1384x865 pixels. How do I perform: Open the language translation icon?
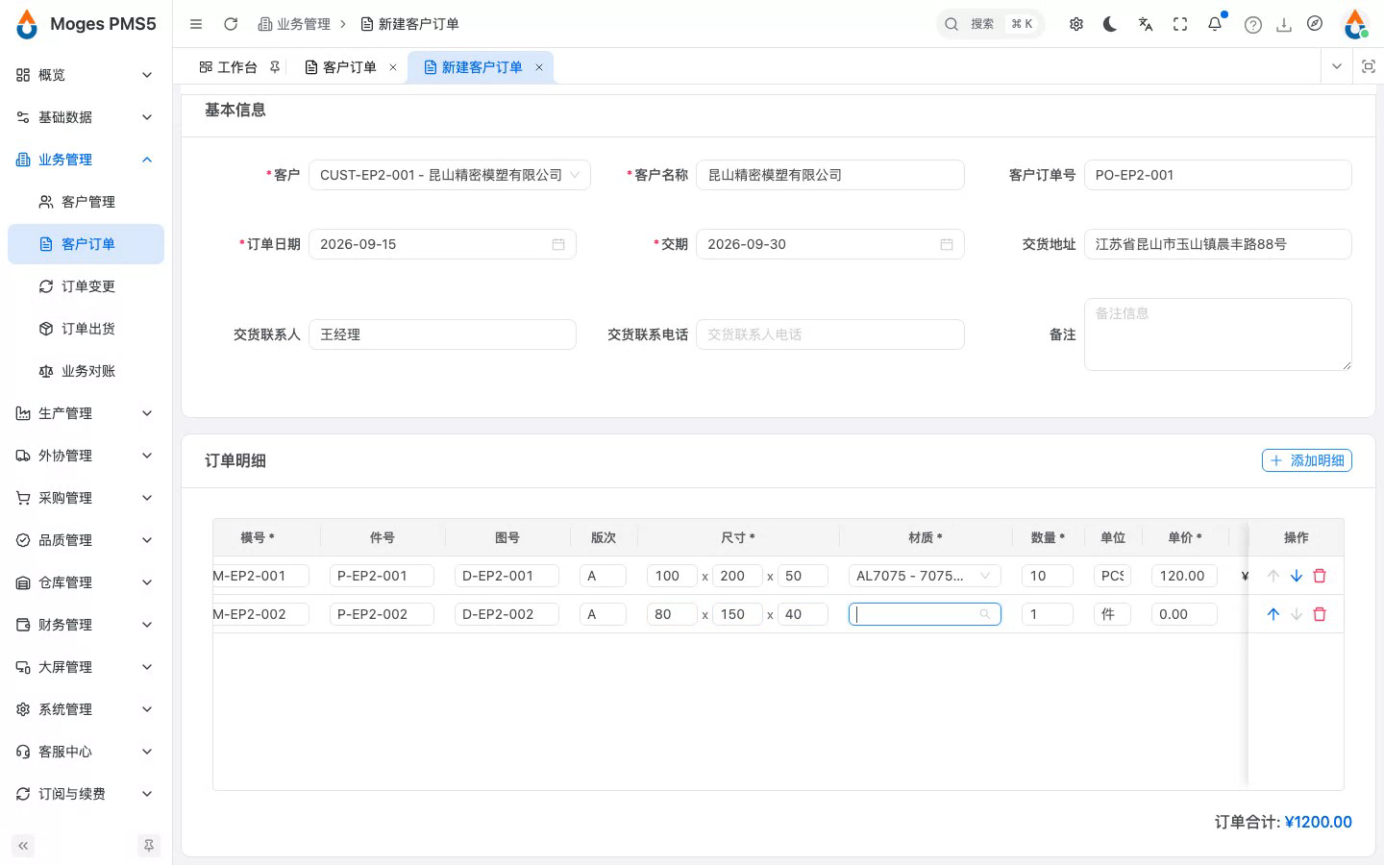(1146, 24)
